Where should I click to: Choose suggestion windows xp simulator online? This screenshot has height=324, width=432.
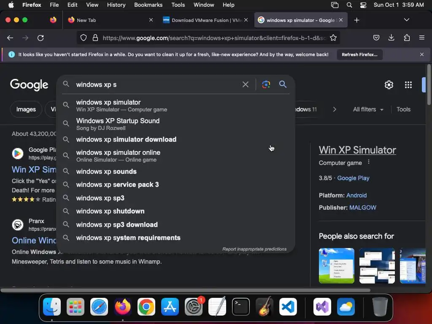pos(176,156)
